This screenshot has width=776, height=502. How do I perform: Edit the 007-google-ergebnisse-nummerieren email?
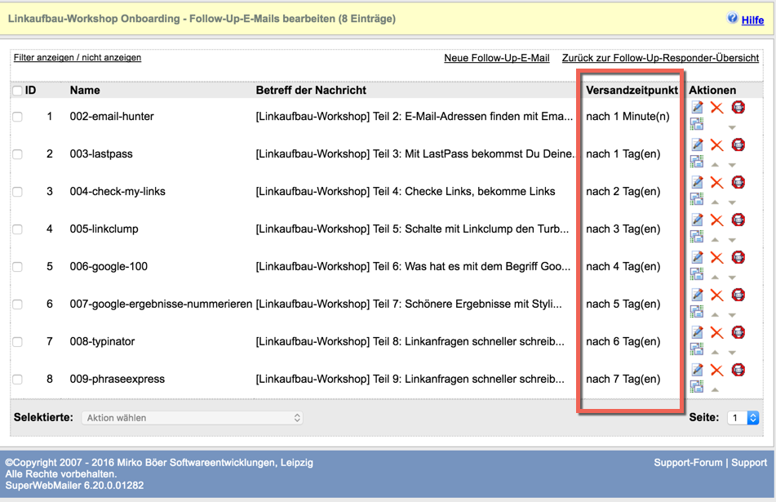[698, 295]
